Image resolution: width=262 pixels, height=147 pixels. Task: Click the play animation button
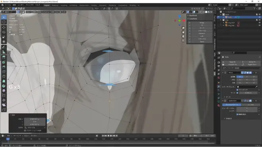pyautogui.click(x=111, y=136)
